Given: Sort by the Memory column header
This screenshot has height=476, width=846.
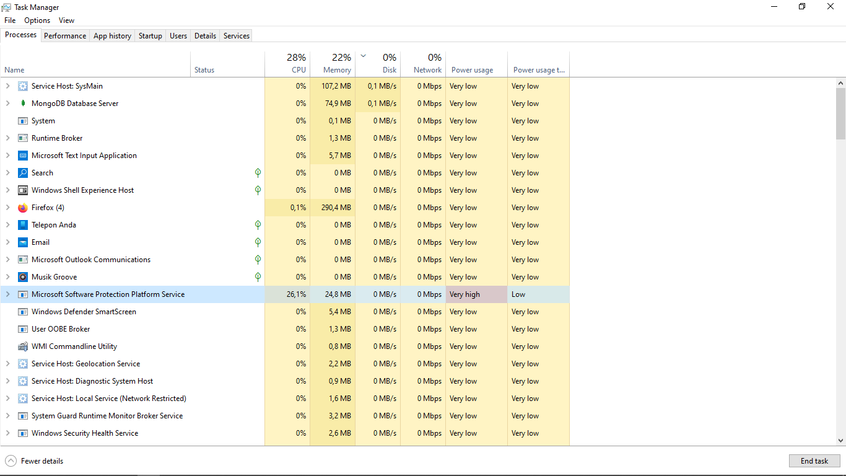Looking at the screenshot, I should tap(333, 64).
